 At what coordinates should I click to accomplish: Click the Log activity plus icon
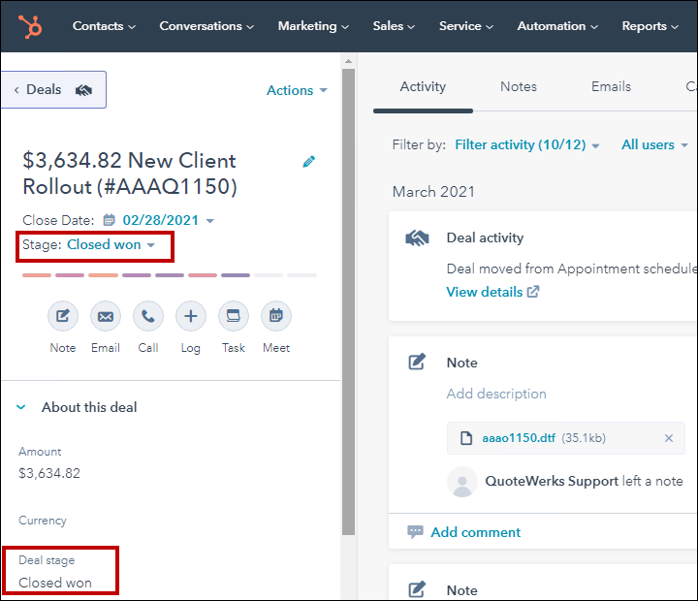tap(191, 316)
